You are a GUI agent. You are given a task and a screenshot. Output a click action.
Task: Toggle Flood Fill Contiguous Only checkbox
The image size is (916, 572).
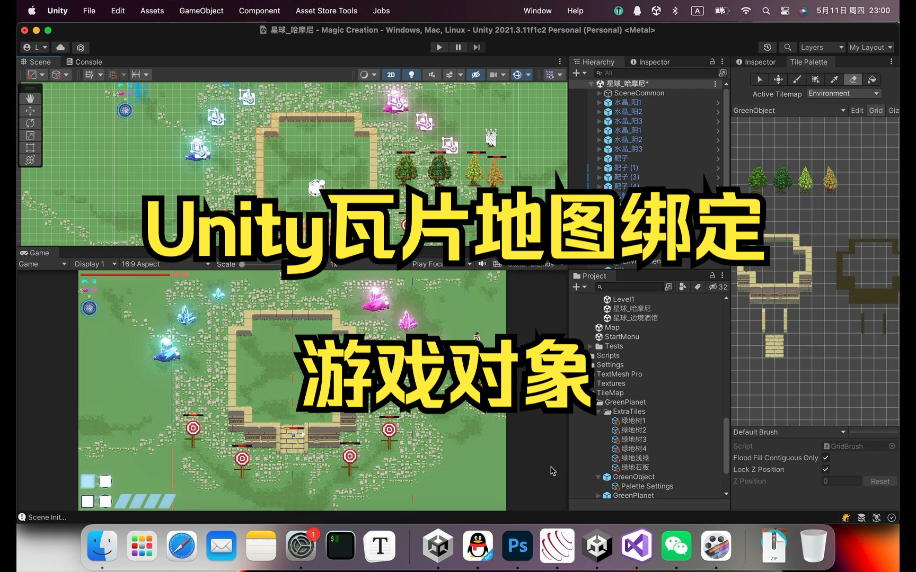[825, 458]
